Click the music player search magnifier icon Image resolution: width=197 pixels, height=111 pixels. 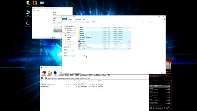154,108
